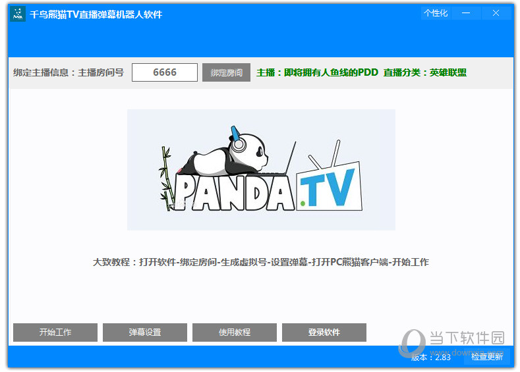The height and width of the screenshot is (372, 520).
Task: Click the 直播分类：英雄联盟 category text
Action: (x=425, y=72)
